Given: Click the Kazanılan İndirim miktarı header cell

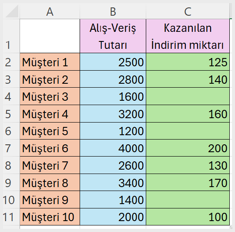Looking at the screenshot, I should click(188, 36).
